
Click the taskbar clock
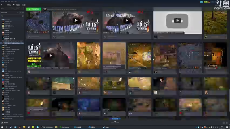222,127
